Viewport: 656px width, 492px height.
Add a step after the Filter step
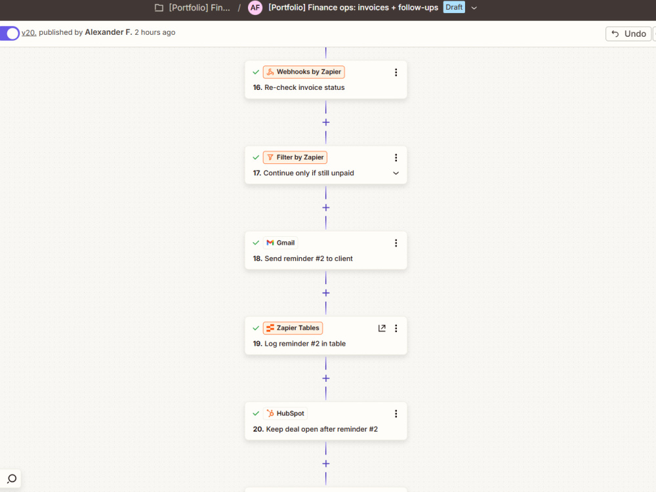[326, 208]
